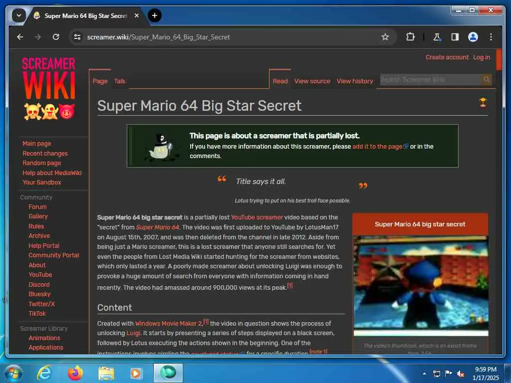Focus the Search Screamer Wiki field
This screenshot has width=511, height=383.
point(430,79)
